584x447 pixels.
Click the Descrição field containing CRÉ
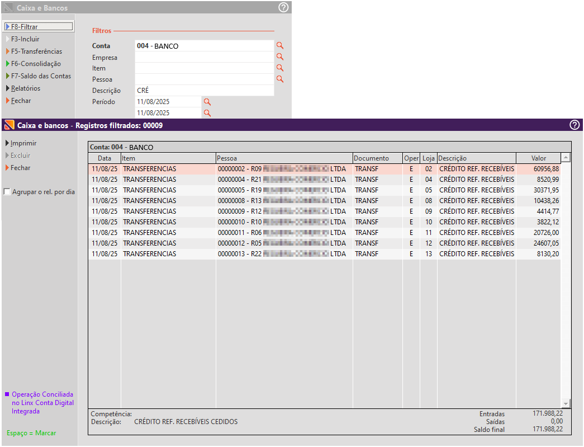pyautogui.click(x=205, y=91)
